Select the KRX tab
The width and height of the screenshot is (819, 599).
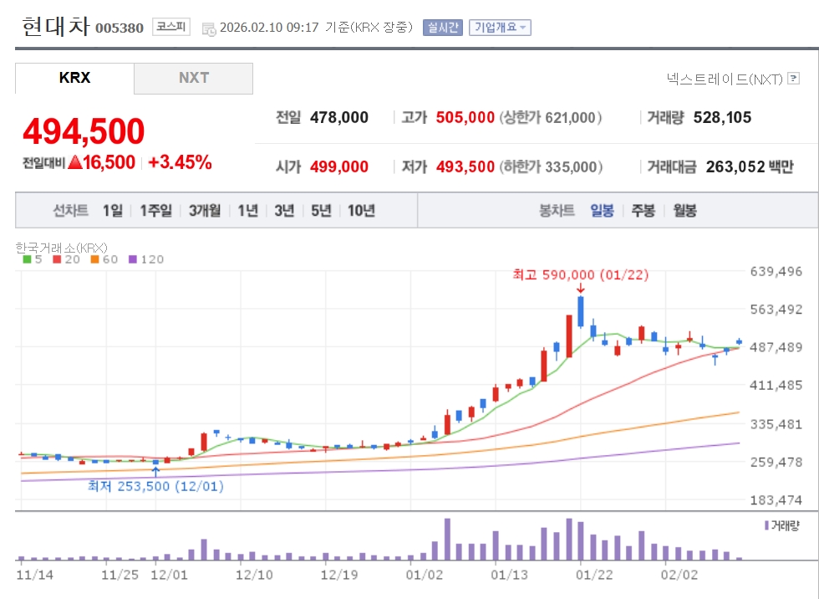click(74, 78)
